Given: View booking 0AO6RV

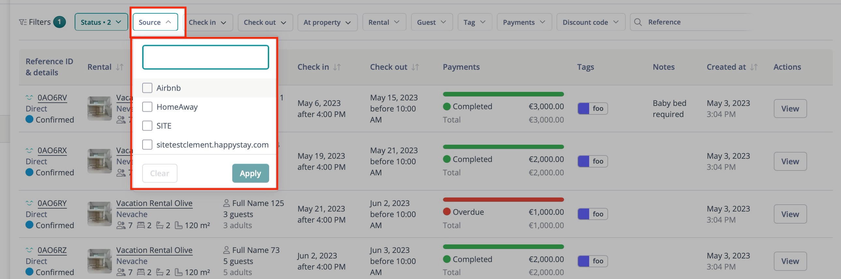Looking at the screenshot, I should point(790,109).
